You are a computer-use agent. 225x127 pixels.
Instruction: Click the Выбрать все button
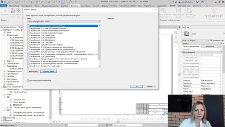[33, 71]
